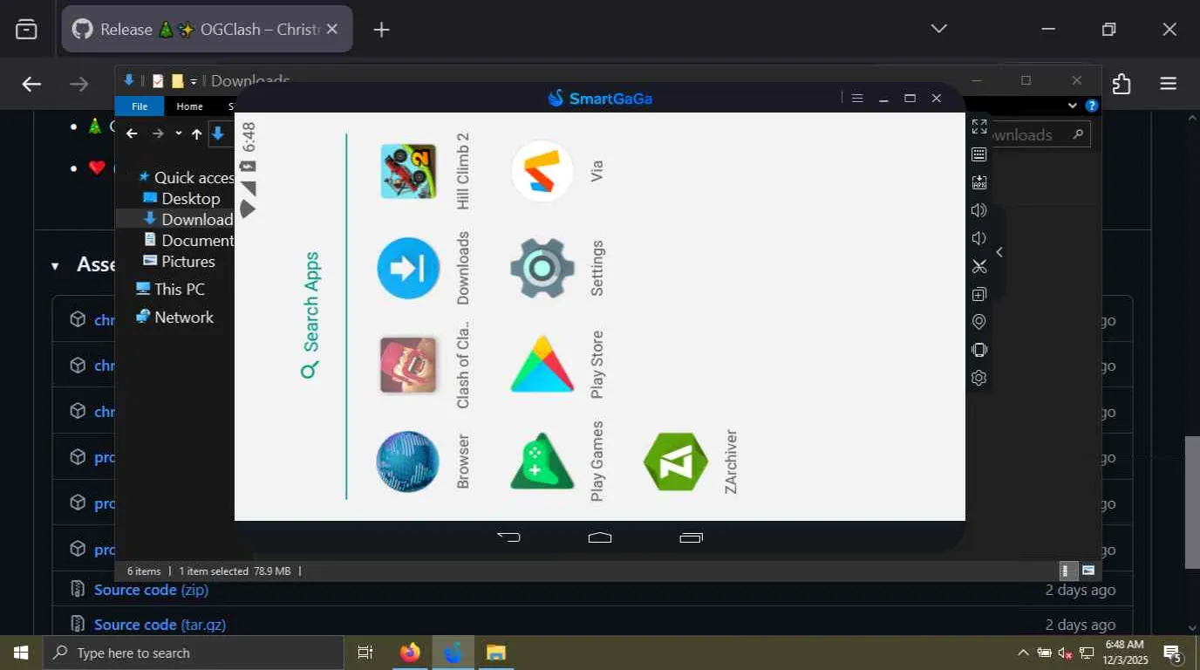Image resolution: width=1200 pixels, height=670 pixels.
Task: Open the browser tab list dropdown
Action: click(938, 29)
